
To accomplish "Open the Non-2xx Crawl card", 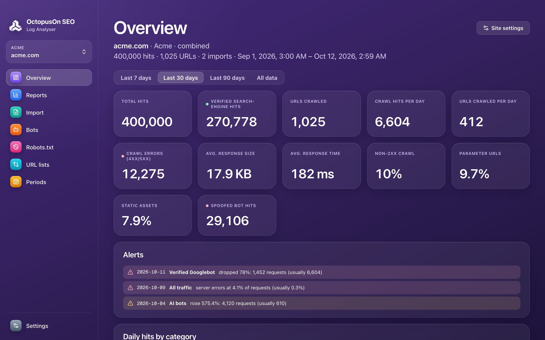I will (406, 166).
